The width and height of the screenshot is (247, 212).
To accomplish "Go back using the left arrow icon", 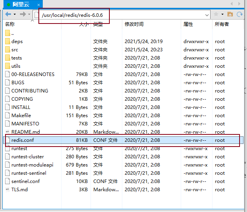I will tap(8, 14).
